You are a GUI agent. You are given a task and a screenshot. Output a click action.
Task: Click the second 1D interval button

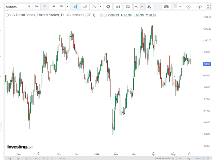tap(62, 6)
